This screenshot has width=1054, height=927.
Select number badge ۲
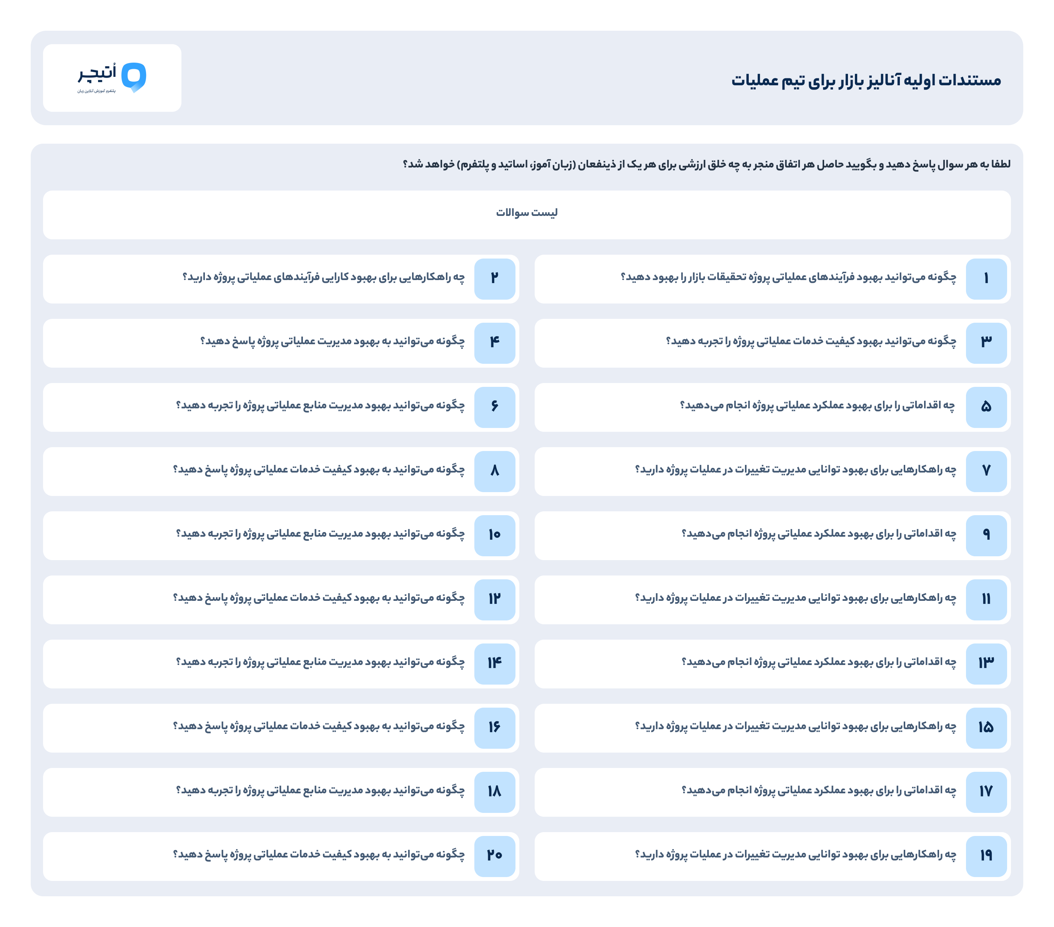coord(494,279)
